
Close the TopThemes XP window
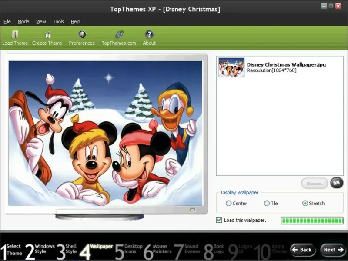coord(338,6)
